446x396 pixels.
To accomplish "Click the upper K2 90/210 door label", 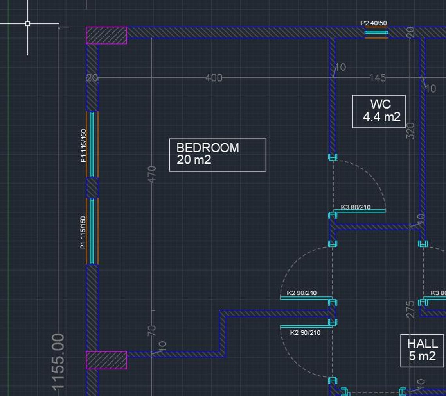I will click(302, 292).
